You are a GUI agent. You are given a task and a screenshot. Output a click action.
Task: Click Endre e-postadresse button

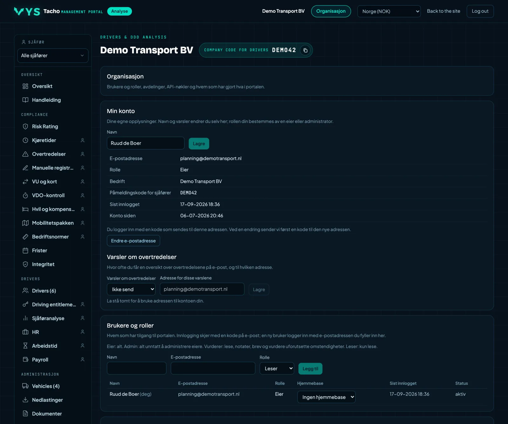pos(133,241)
